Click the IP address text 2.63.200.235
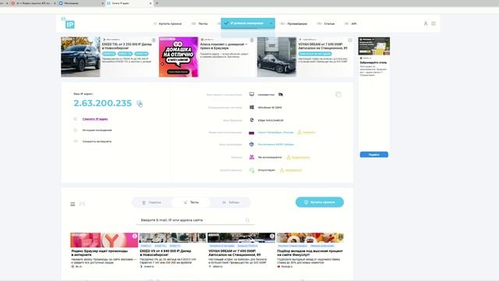 [x=102, y=103]
